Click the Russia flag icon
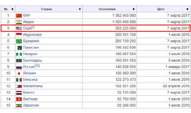Viewport: 191px width, 113px height. [x=19, y=67]
